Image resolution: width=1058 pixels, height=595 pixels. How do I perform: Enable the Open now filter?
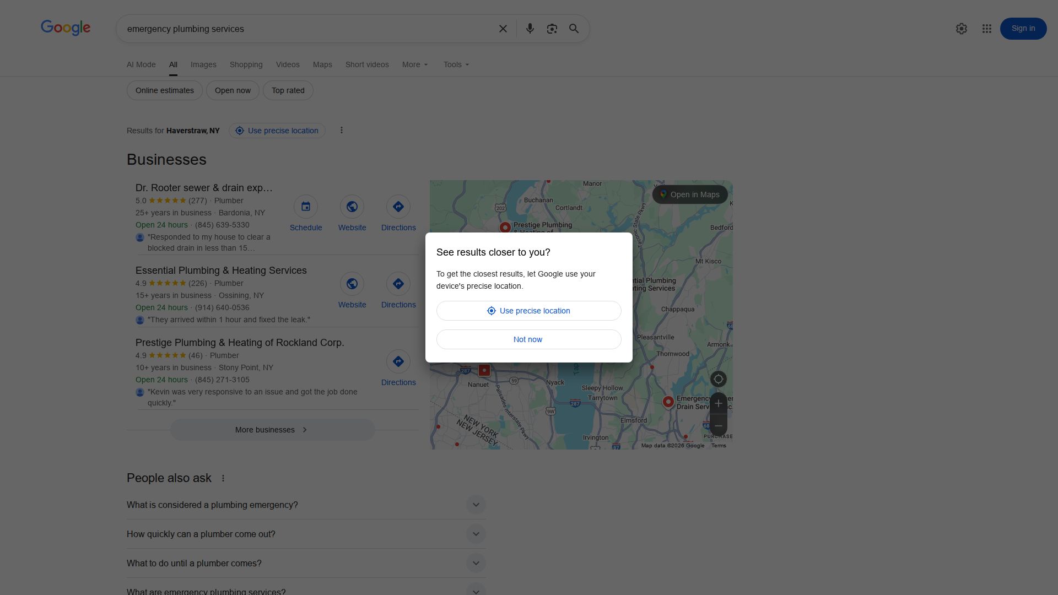pyautogui.click(x=233, y=90)
